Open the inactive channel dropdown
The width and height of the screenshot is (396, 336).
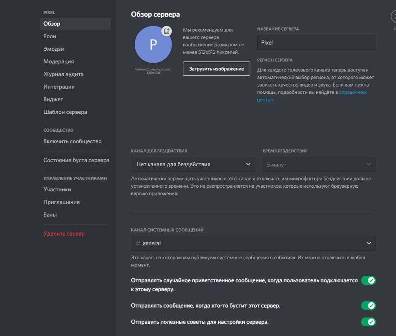click(x=193, y=164)
